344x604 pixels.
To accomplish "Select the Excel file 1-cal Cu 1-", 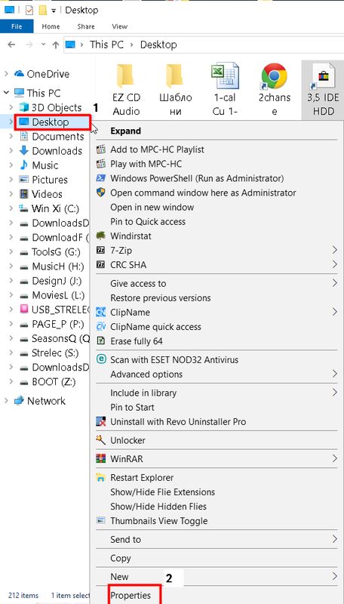I will (x=225, y=90).
